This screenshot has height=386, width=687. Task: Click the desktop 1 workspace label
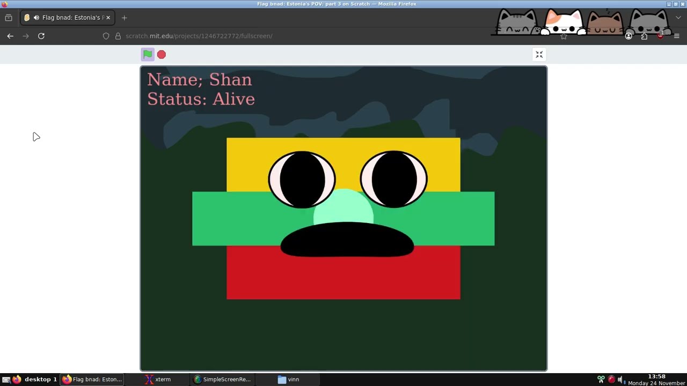coord(41,379)
